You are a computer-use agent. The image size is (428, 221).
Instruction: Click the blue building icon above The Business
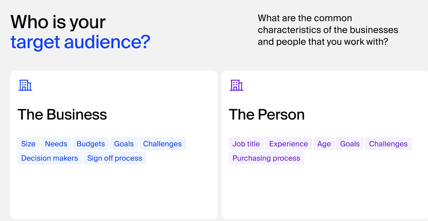coord(25,85)
